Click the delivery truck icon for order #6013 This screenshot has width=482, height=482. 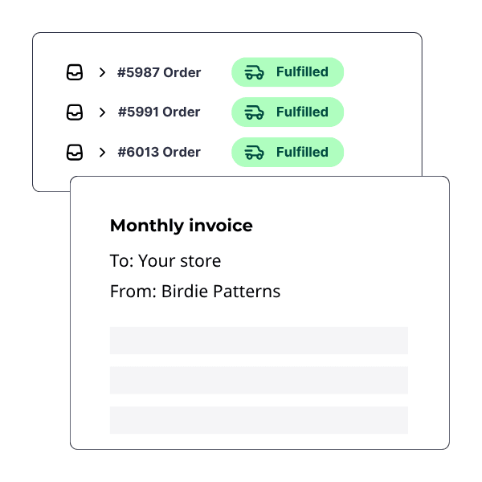(x=255, y=152)
